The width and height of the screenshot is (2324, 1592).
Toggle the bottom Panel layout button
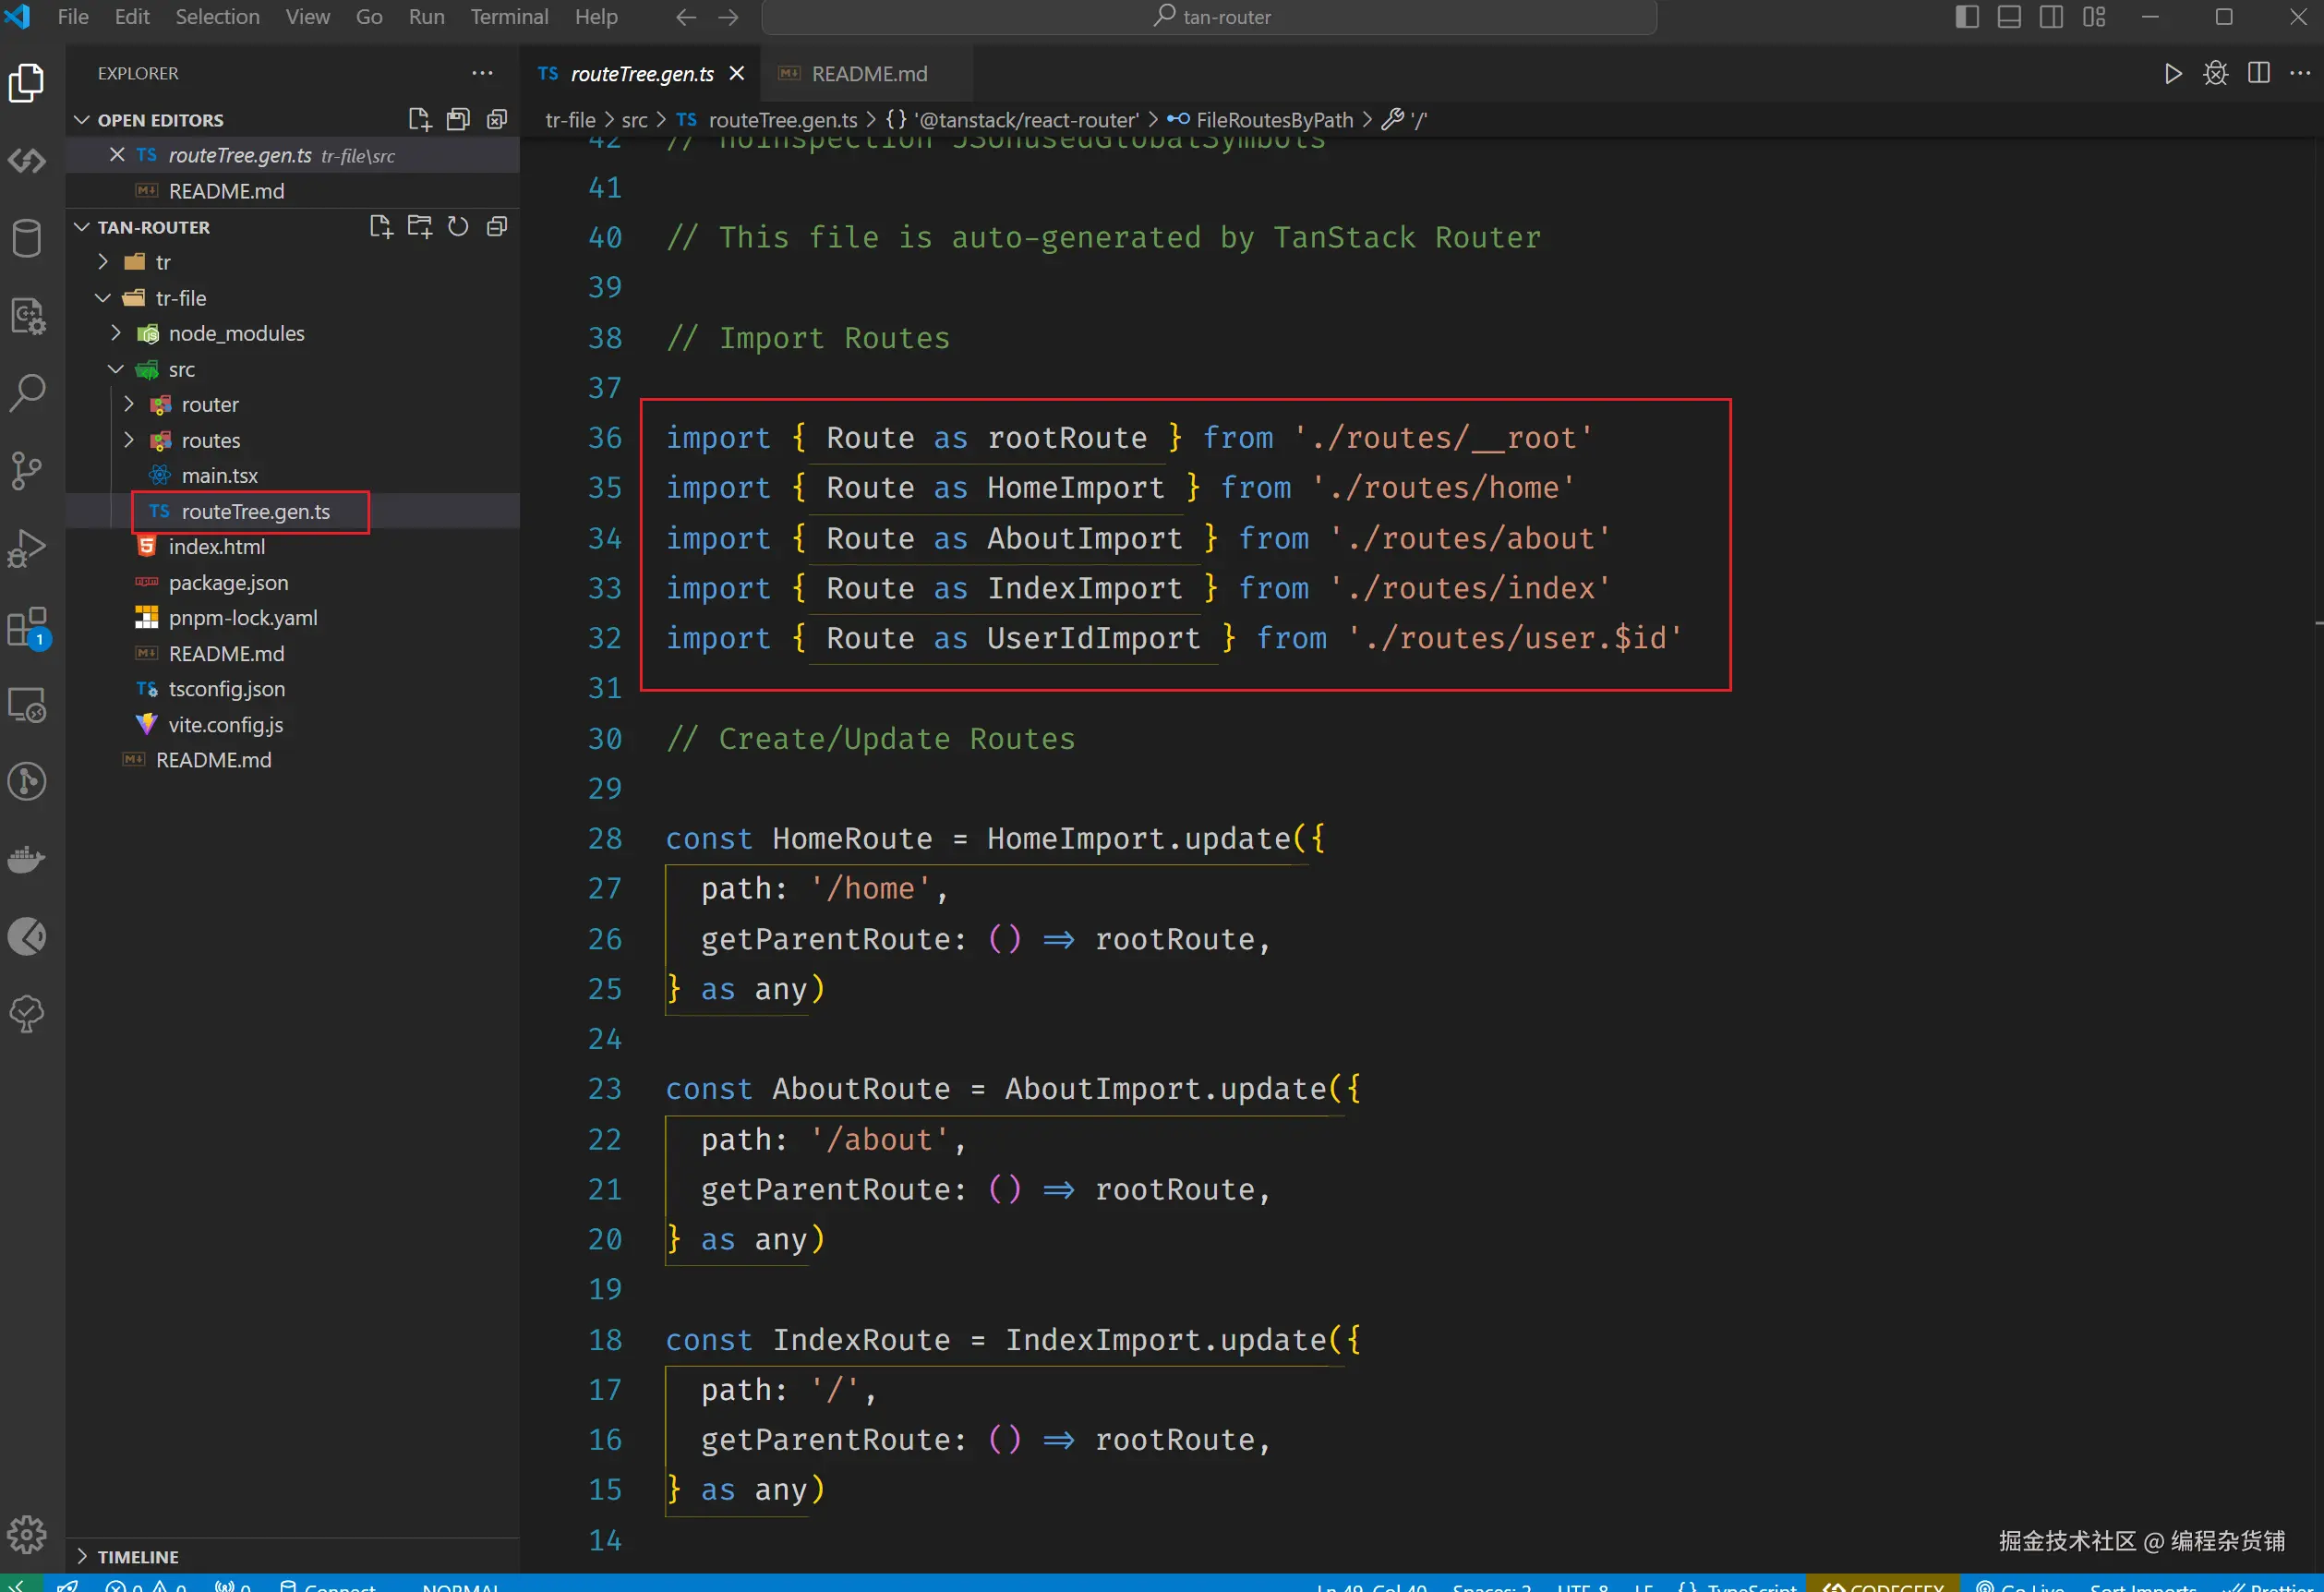click(x=2009, y=17)
